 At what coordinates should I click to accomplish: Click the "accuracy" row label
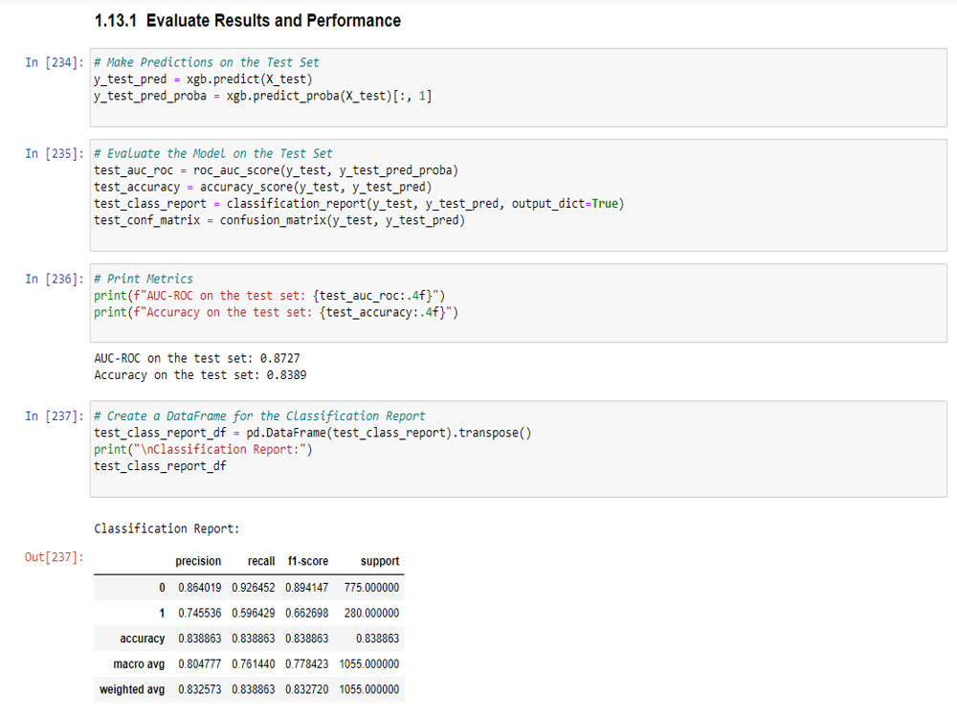[143, 639]
